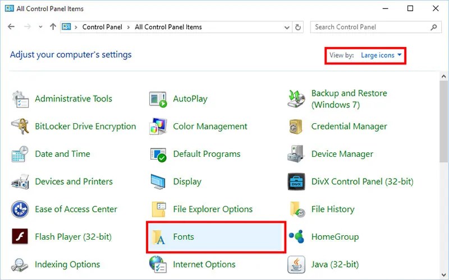Open the Credential Manager link
The image size is (449, 280).
pos(349,127)
